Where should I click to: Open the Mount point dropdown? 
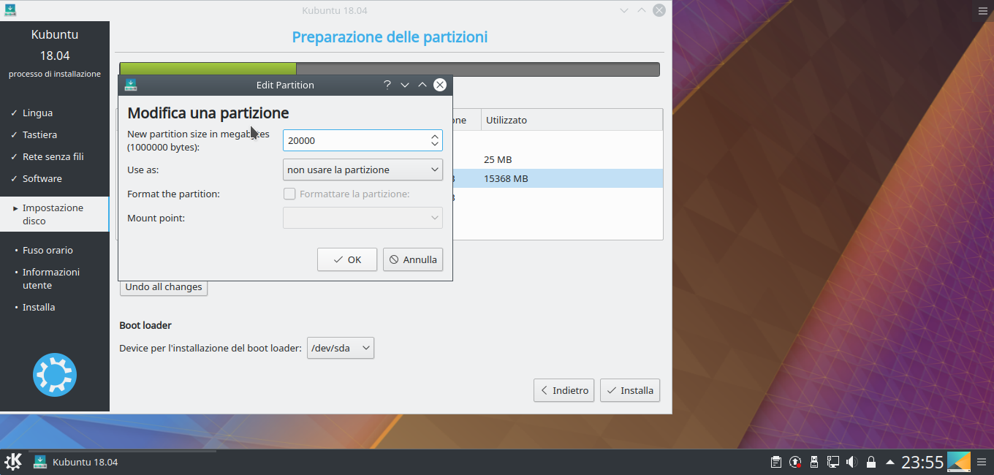(363, 218)
